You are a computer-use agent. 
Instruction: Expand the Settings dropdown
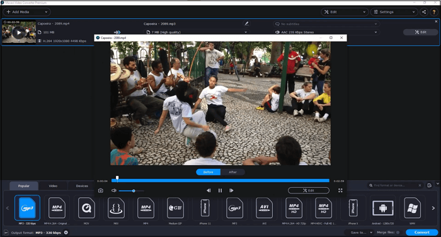coord(413,12)
